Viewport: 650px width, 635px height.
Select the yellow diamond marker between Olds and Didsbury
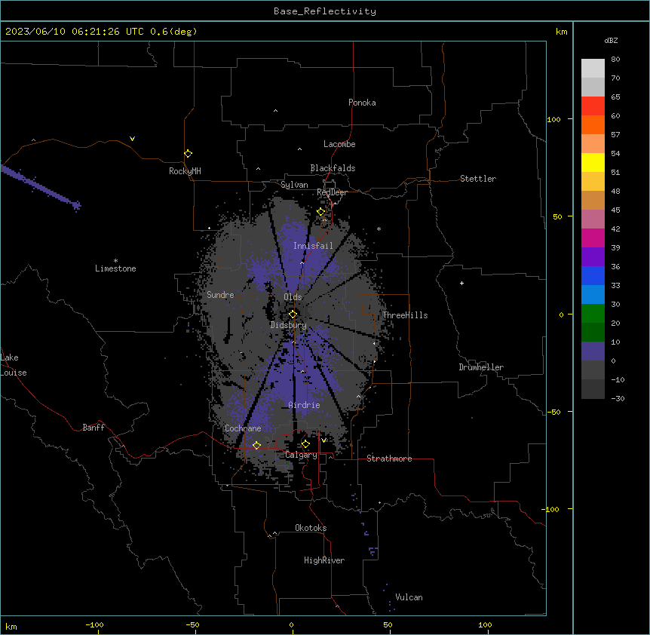click(293, 314)
